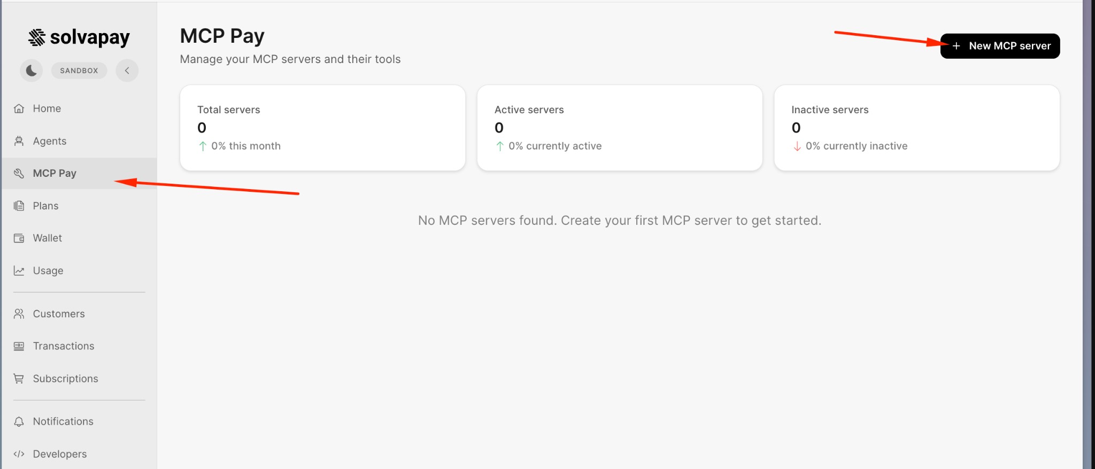Click the Notifications bell icon

(19, 421)
